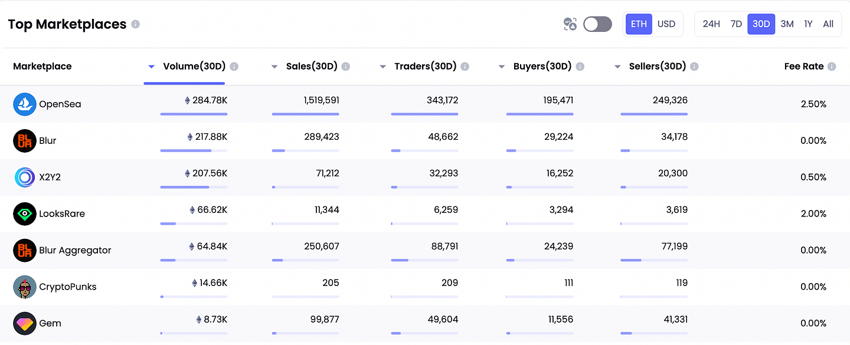This screenshot has width=850, height=345.
Task: Switch to 1Y time range
Action: (808, 24)
